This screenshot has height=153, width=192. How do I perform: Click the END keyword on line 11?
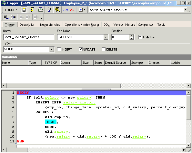20,142
